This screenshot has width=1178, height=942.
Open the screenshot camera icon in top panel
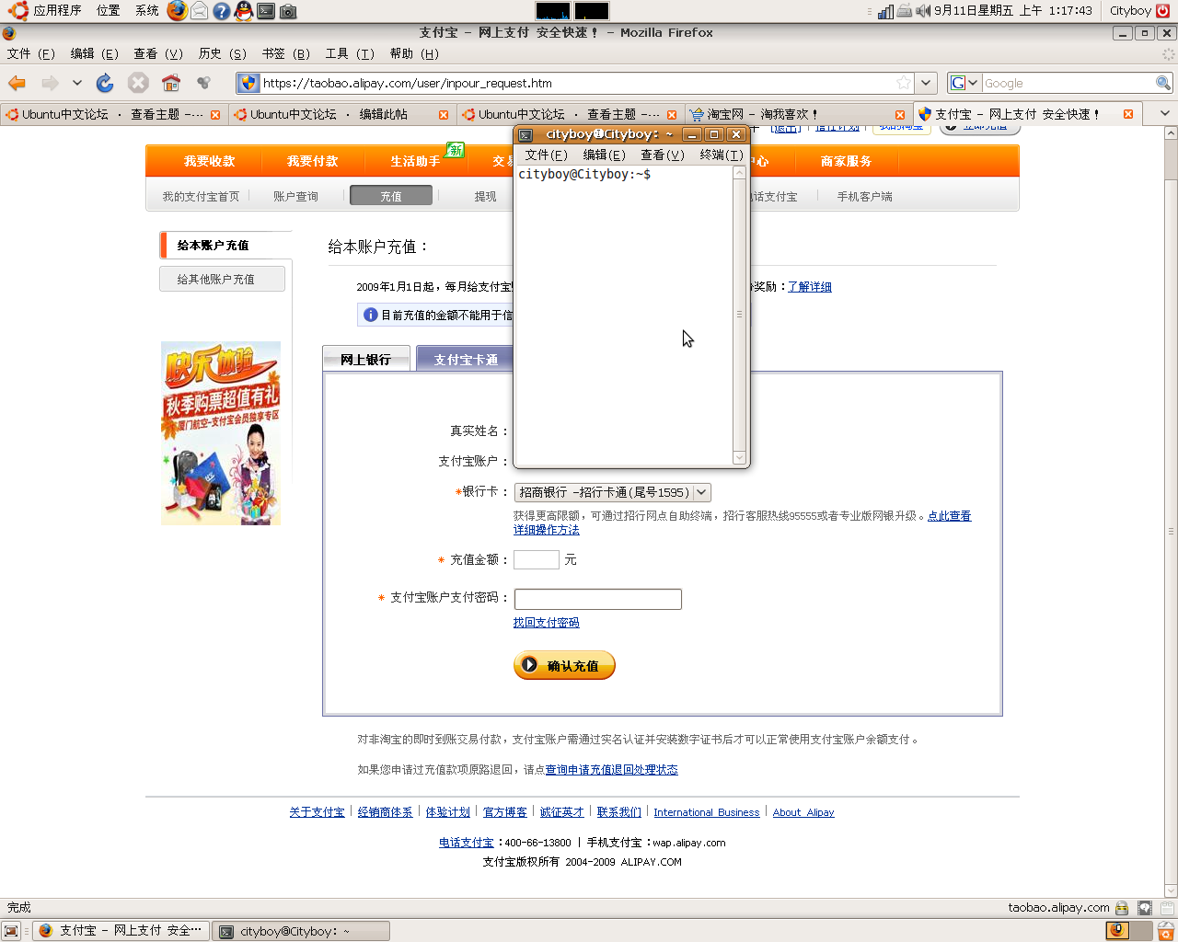point(288,11)
